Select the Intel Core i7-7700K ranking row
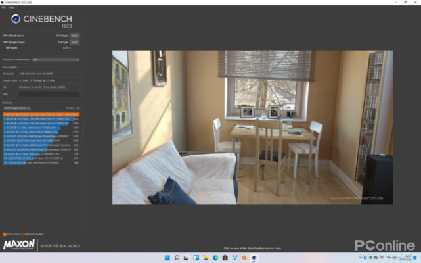 tap(41, 128)
